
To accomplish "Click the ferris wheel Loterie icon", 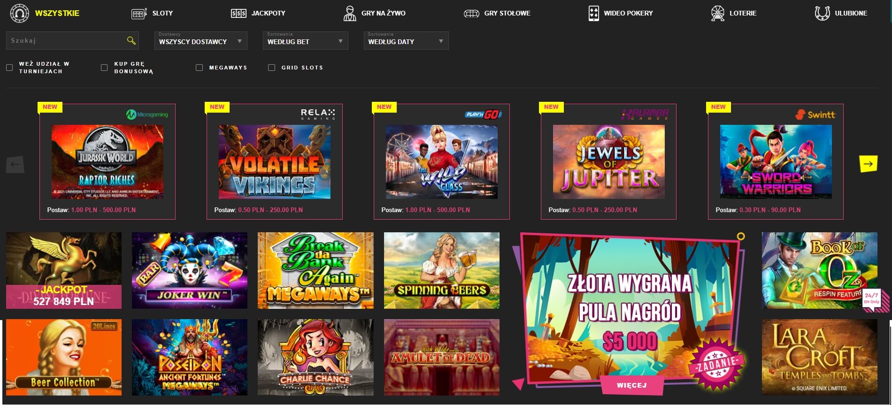I will pyautogui.click(x=717, y=13).
